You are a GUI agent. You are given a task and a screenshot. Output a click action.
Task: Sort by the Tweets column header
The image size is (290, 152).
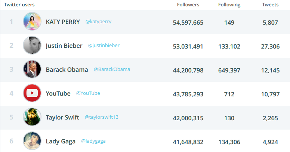click(x=270, y=4)
